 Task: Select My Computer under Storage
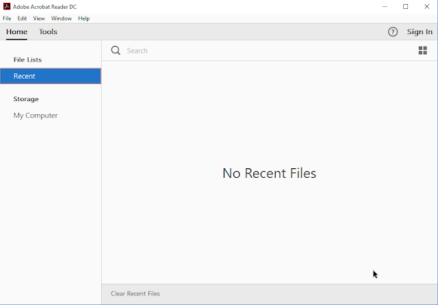tap(36, 116)
